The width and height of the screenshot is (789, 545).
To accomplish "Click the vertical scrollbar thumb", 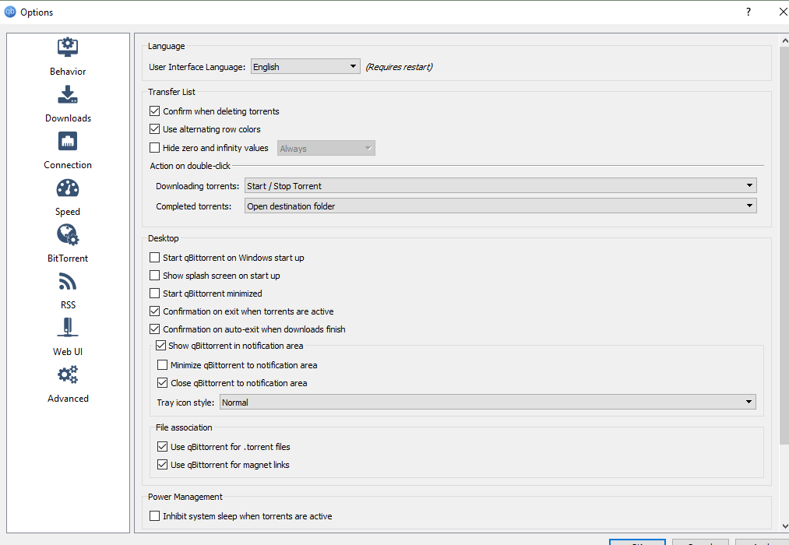I will pos(784,245).
